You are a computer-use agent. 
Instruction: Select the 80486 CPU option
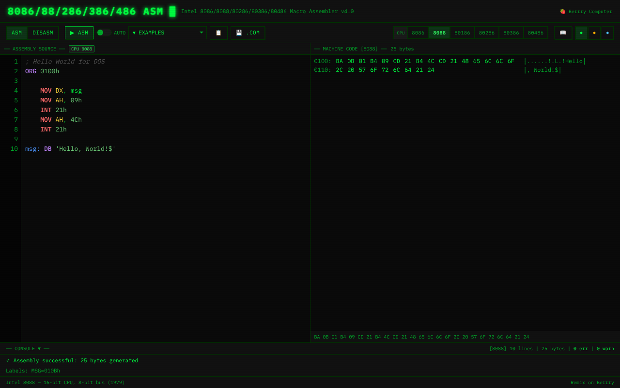(536, 33)
